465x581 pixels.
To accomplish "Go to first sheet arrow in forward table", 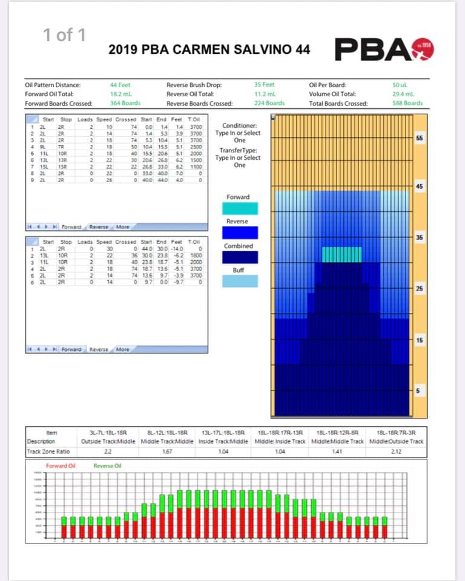I will [30, 227].
